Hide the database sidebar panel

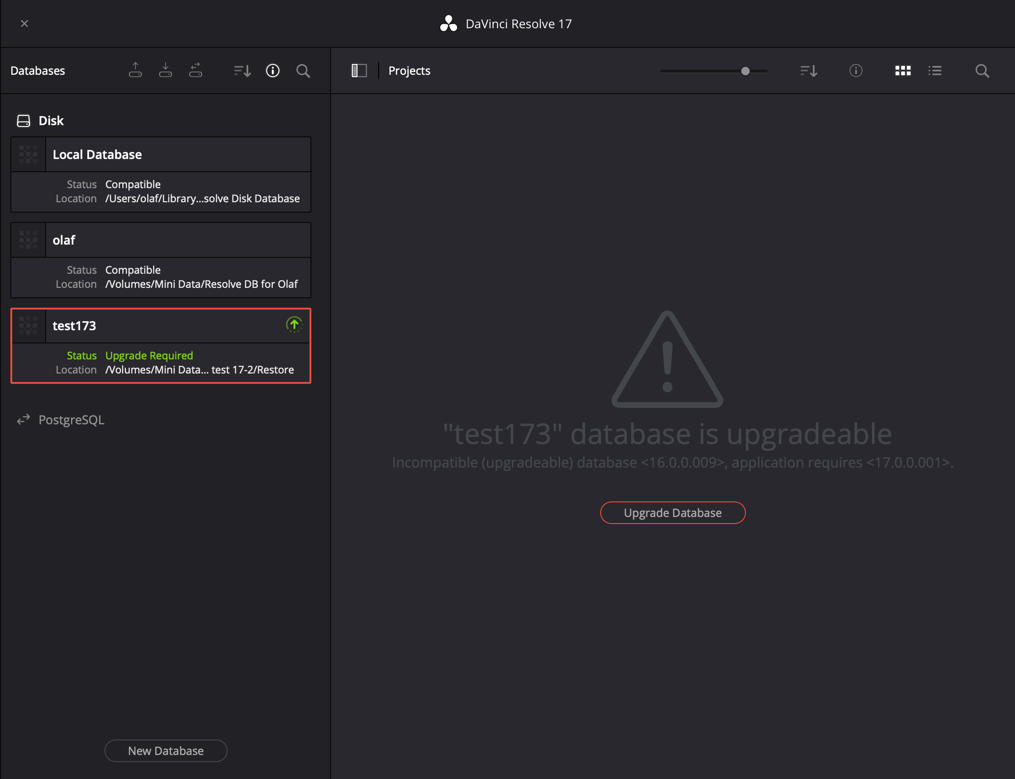(359, 71)
